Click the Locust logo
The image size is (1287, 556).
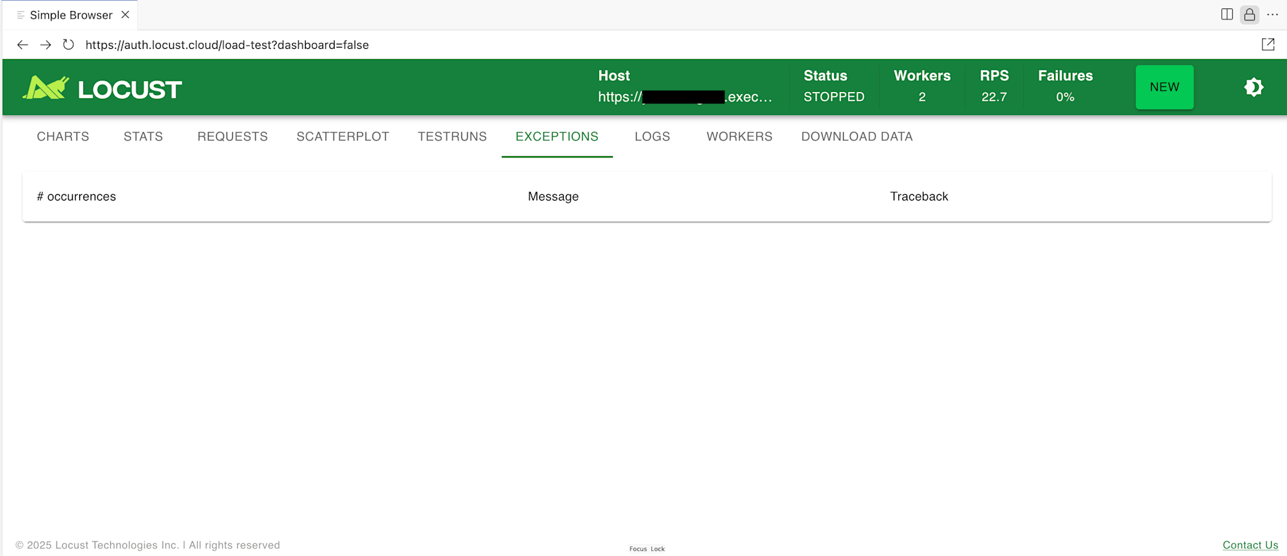[x=102, y=88]
